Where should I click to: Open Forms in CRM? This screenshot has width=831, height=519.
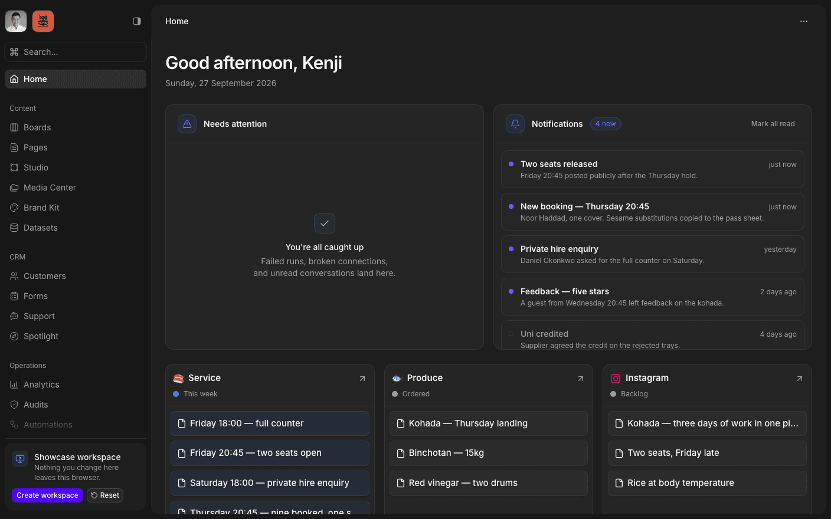tap(76, 296)
